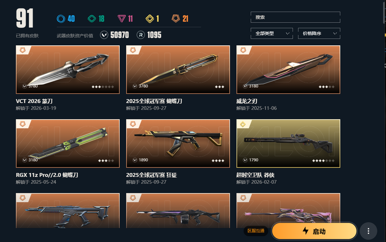The image size is (386, 242).
Task: Select the 超时空卫队 莽侠 shotgun card
Action: (x=288, y=143)
